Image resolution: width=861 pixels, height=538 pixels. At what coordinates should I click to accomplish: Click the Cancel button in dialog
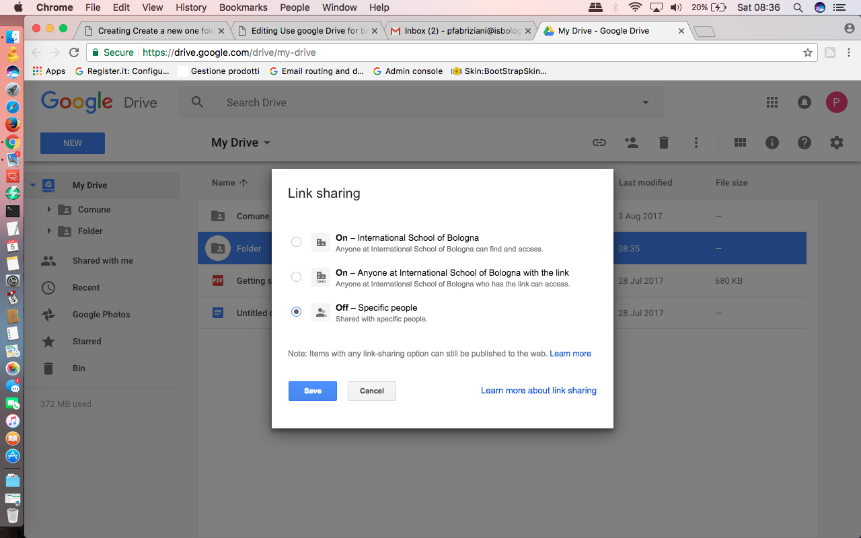372,391
